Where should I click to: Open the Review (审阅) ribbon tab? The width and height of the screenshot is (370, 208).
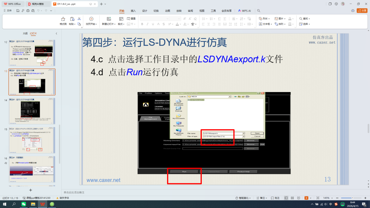coord(190,11)
